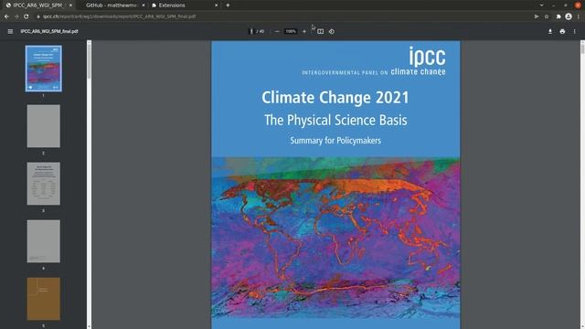The height and width of the screenshot is (329, 585).
Task: Download the PDF file
Action: tap(550, 31)
